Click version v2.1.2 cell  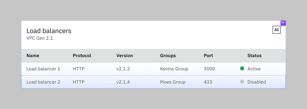coord(123,69)
